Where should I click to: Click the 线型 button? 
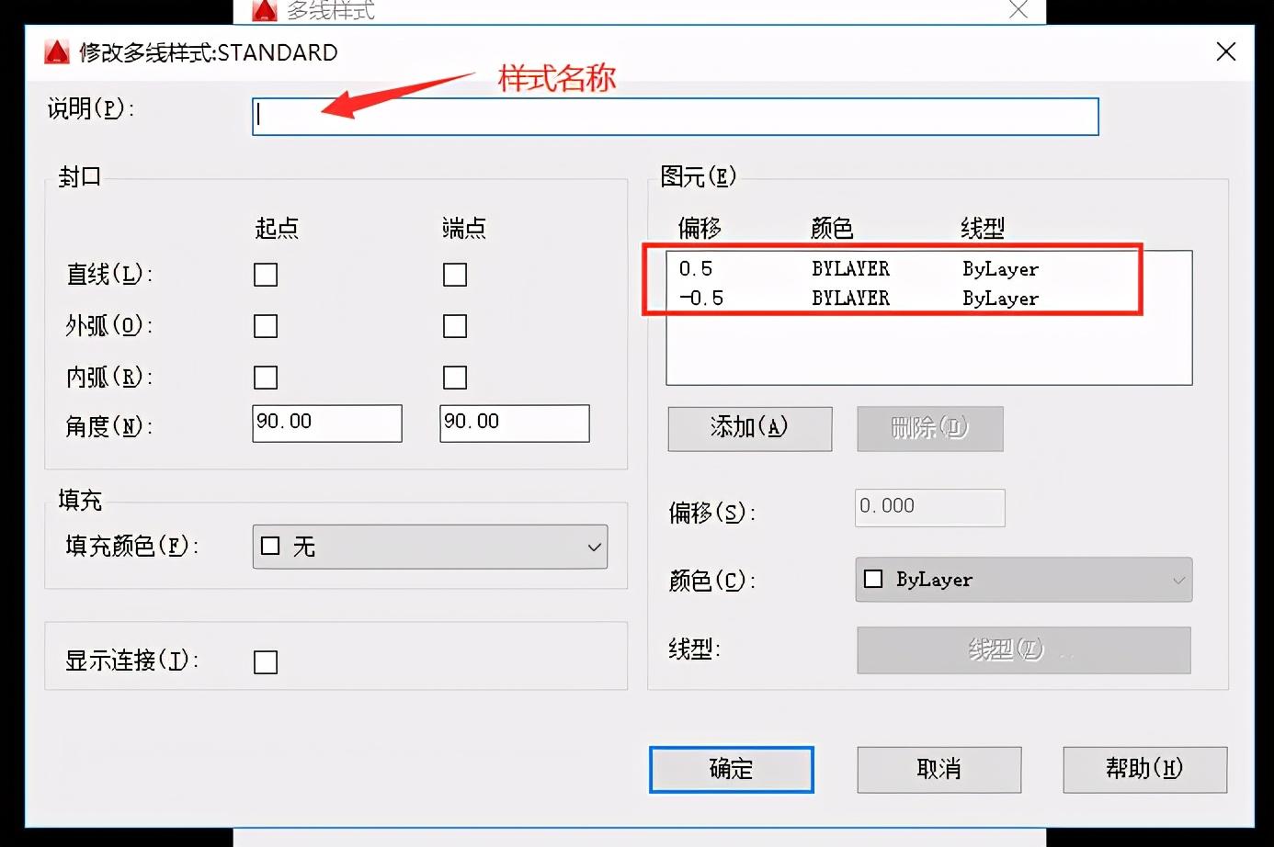tap(1022, 650)
